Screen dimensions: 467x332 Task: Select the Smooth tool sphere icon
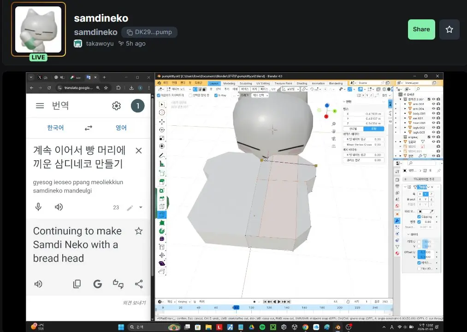162,239
